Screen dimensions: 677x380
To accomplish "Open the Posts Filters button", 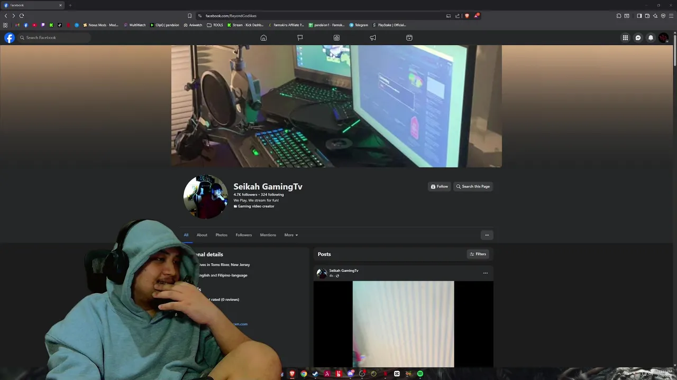I will click(478, 254).
